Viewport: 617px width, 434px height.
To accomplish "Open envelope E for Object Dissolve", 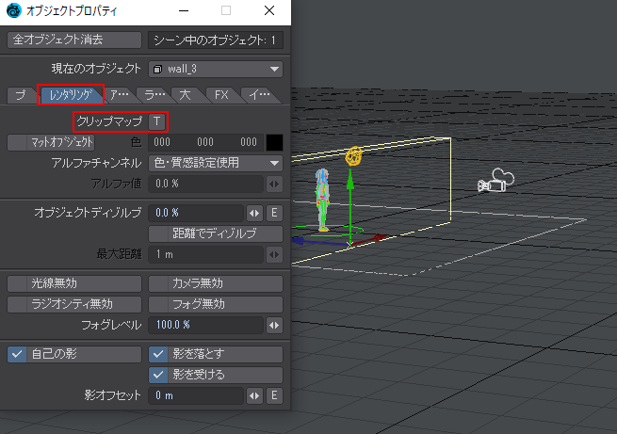I will (274, 213).
